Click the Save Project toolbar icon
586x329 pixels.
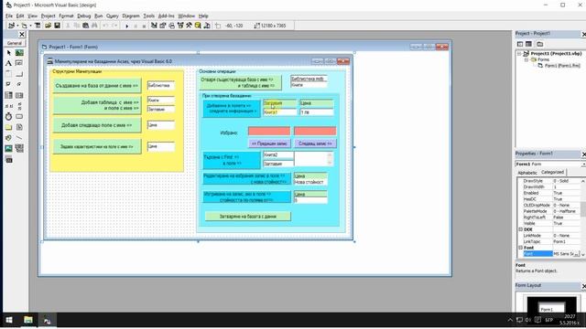57,26
